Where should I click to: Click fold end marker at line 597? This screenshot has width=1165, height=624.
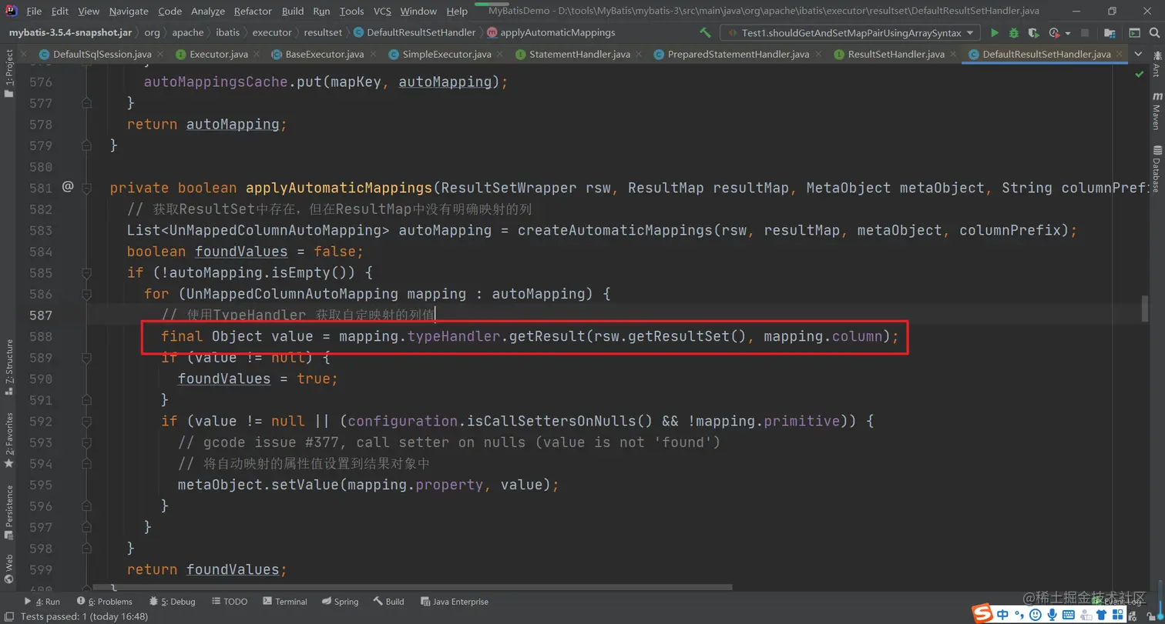pyautogui.click(x=86, y=528)
